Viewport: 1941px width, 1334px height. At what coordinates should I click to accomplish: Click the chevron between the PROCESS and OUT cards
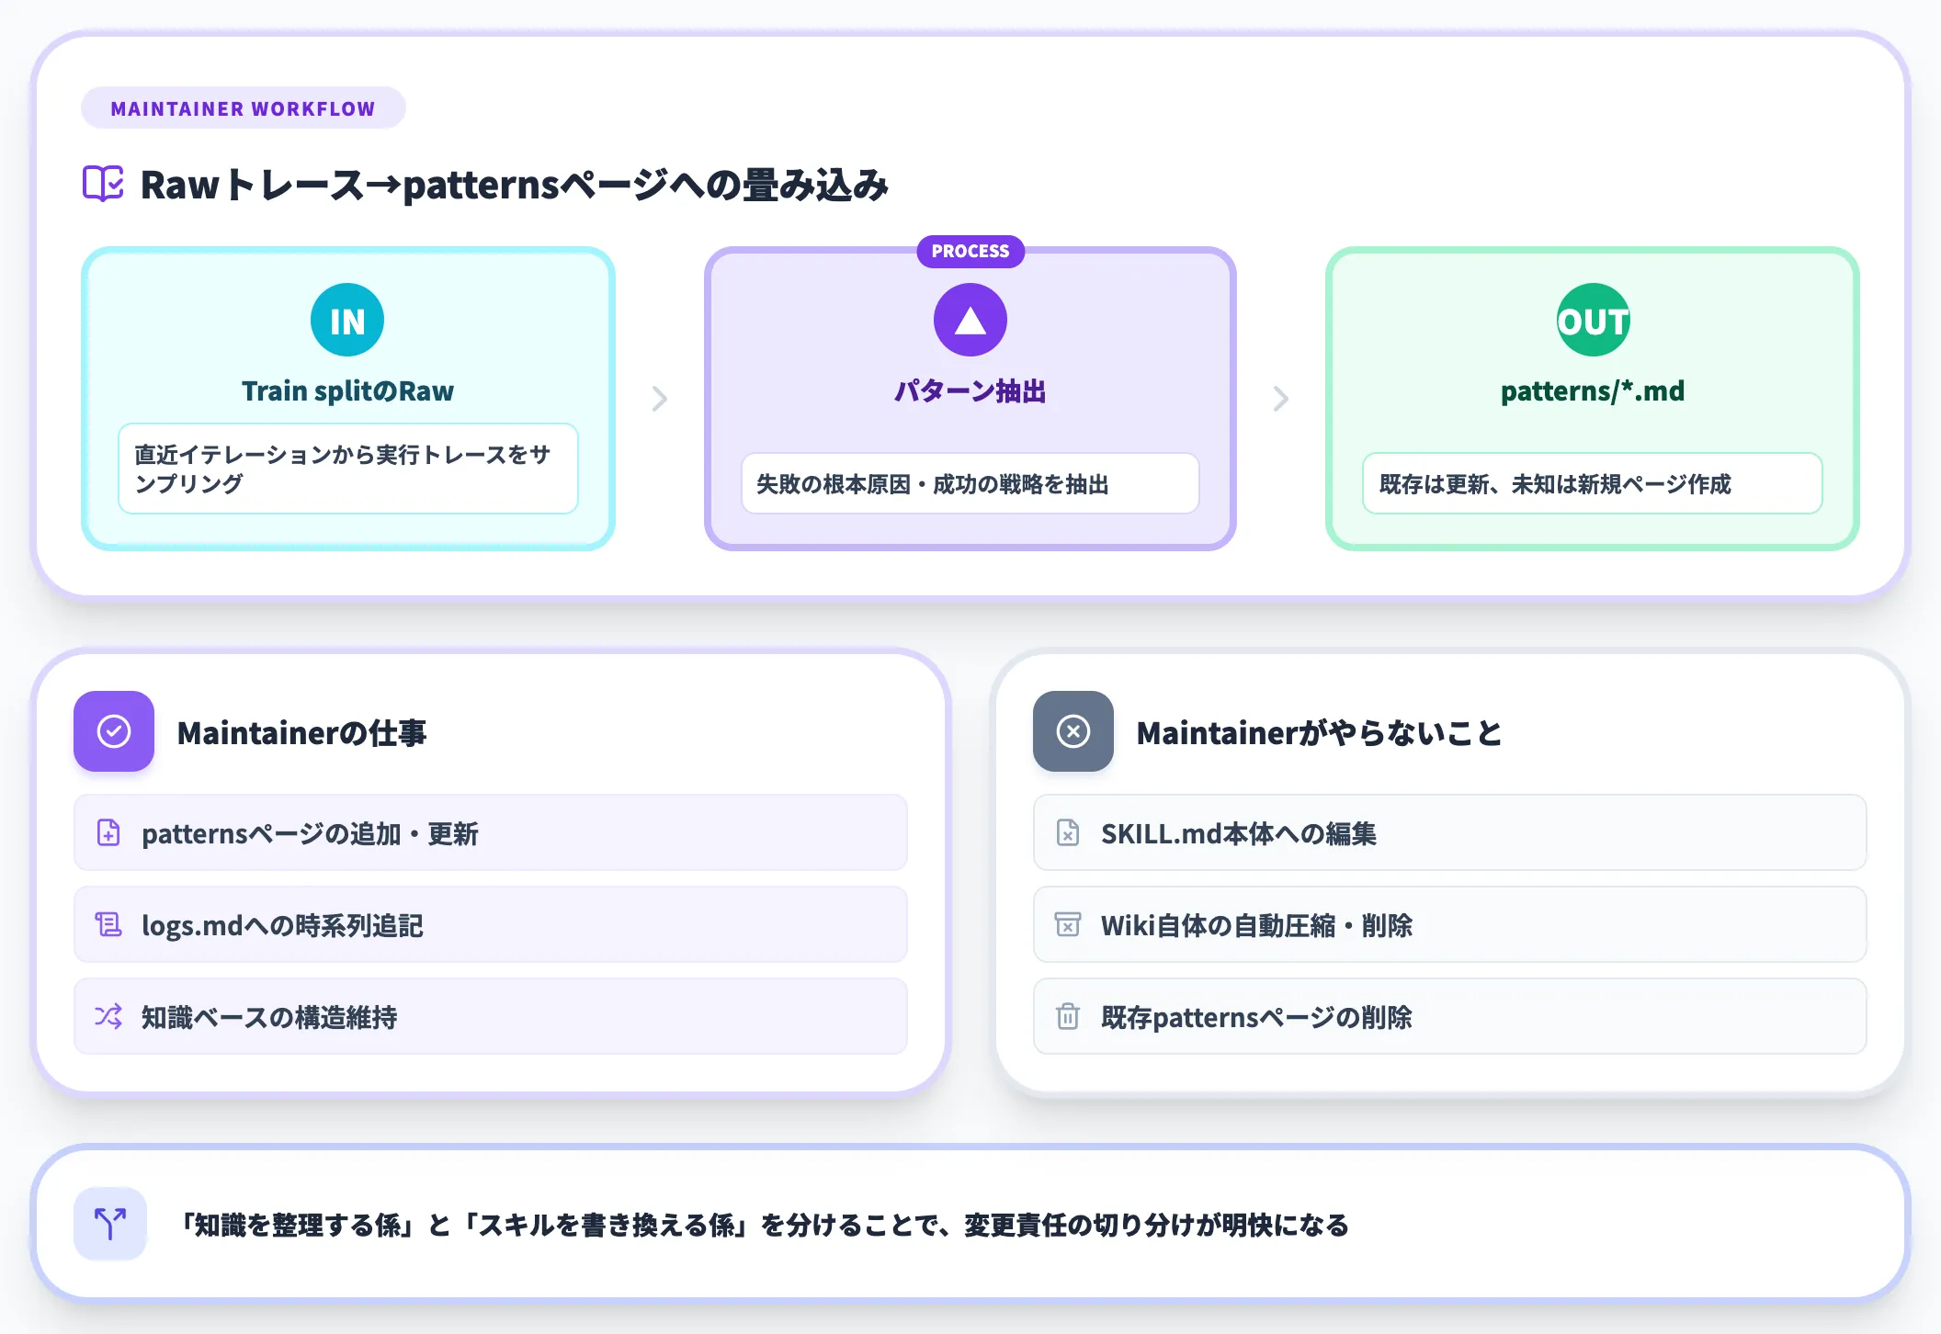click(x=1281, y=399)
